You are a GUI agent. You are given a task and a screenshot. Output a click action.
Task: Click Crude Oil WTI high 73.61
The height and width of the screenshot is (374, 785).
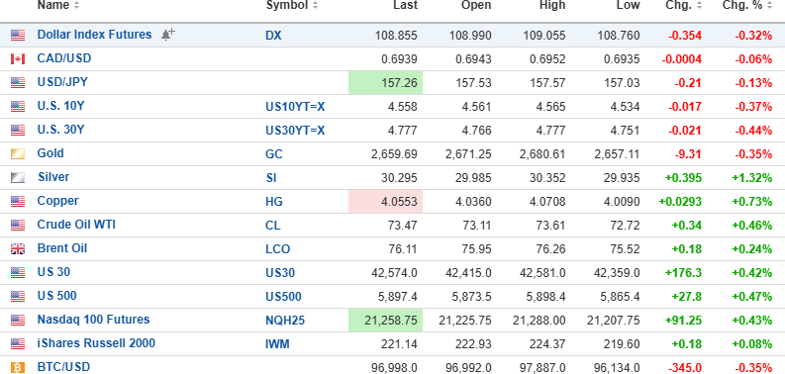click(549, 226)
